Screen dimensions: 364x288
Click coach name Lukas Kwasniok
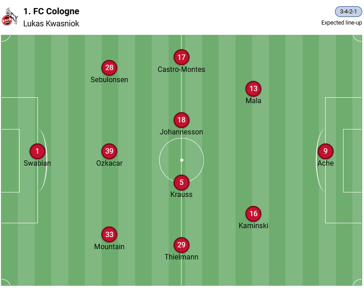[51, 24]
